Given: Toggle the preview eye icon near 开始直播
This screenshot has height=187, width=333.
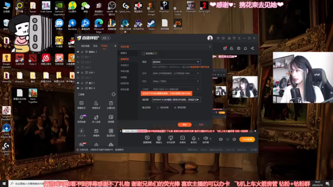Looking at the screenshot, I should (228, 139).
